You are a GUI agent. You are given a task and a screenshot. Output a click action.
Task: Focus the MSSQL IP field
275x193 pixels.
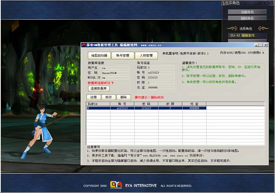pyautogui.click(x=116, y=78)
